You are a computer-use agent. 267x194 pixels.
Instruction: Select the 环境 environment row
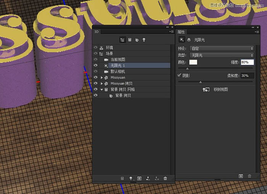tap(134, 48)
